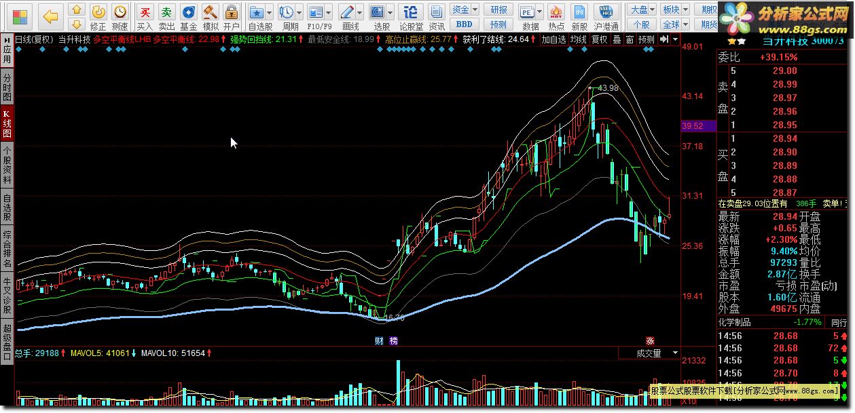
Task: Click the arrow-to-bar icon beside chart 预测
Action: [664, 39]
